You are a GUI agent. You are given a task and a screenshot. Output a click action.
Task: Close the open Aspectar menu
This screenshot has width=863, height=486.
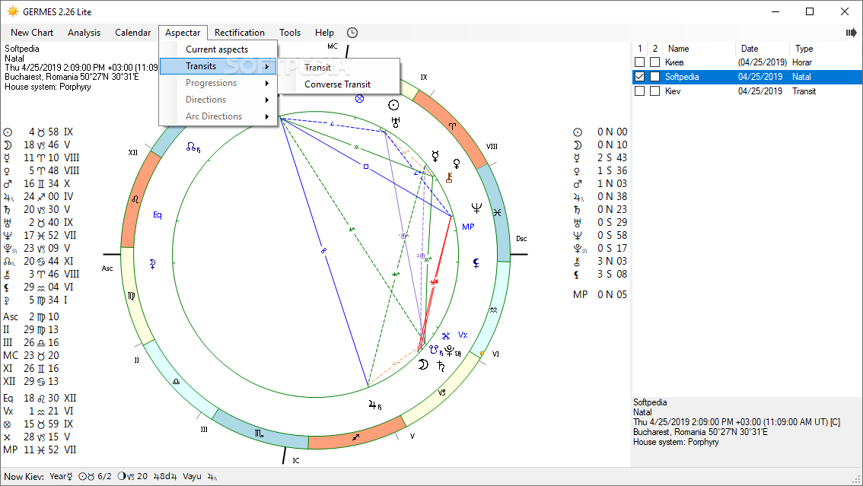[x=183, y=33]
